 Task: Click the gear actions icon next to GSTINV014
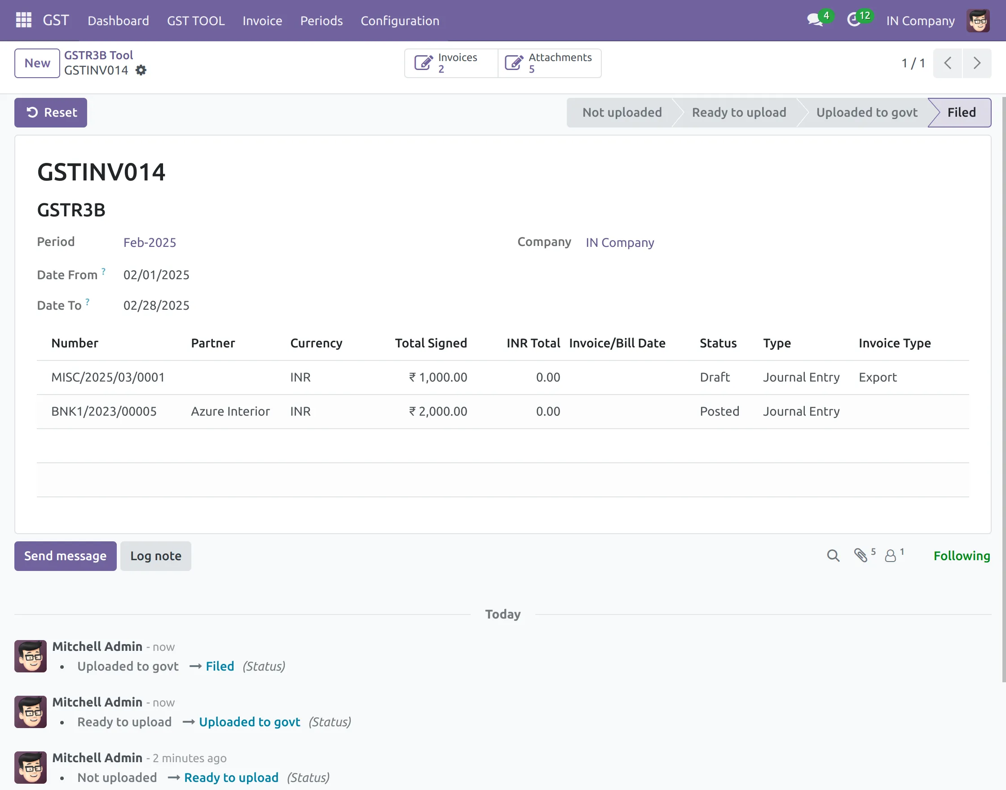(x=141, y=70)
